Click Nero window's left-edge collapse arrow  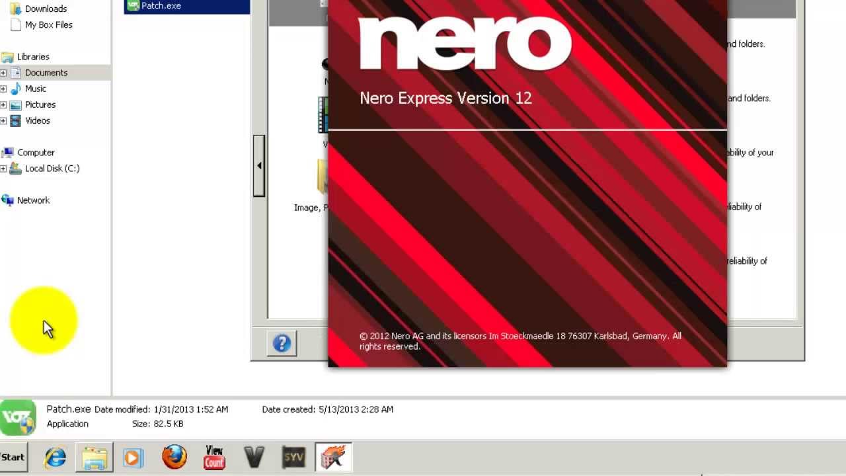258,165
